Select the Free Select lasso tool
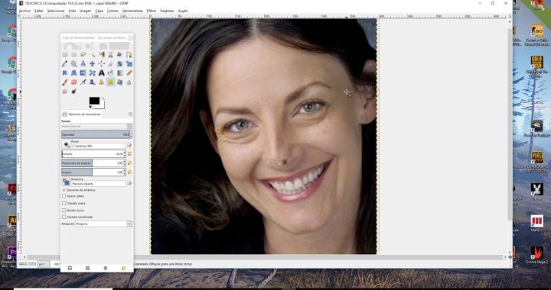Image resolution: width=551 pixels, height=290 pixels. pos(83,55)
